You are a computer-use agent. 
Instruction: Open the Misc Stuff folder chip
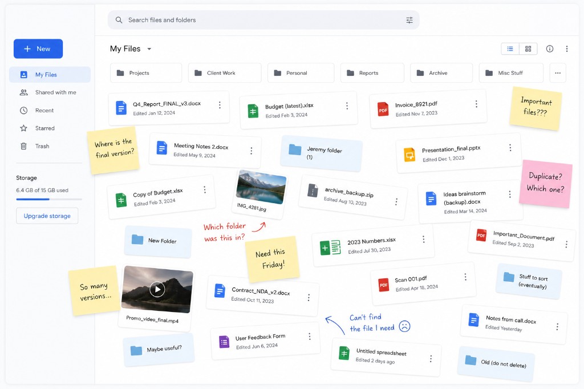[x=511, y=73]
